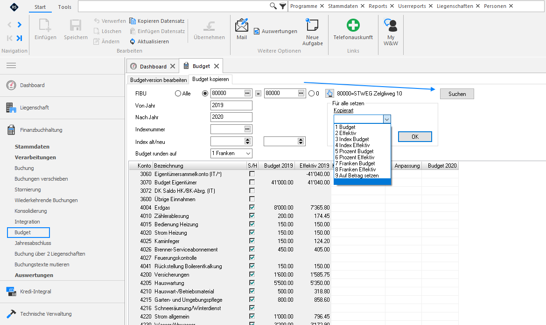Click the equals button between FIBU fields
Viewport: 546px width, 325px height.
258,94
